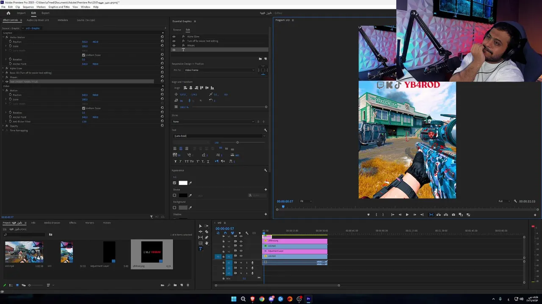The height and width of the screenshot is (304, 542).
Task: Open the Pin To Video Frame dropdown
Action: point(219,70)
